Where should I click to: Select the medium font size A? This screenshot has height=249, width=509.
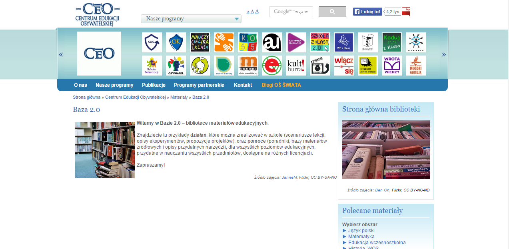coord(252,12)
